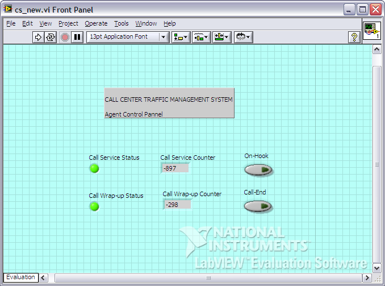Click the vertical scrollbar down arrow

(376, 267)
